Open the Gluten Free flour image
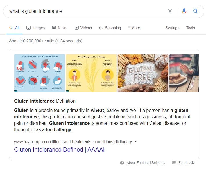 [x=143, y=73]
